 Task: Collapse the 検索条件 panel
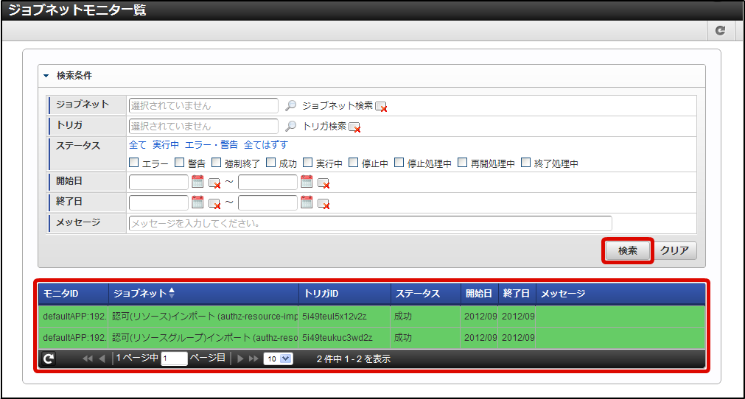[x=46, y=76]
